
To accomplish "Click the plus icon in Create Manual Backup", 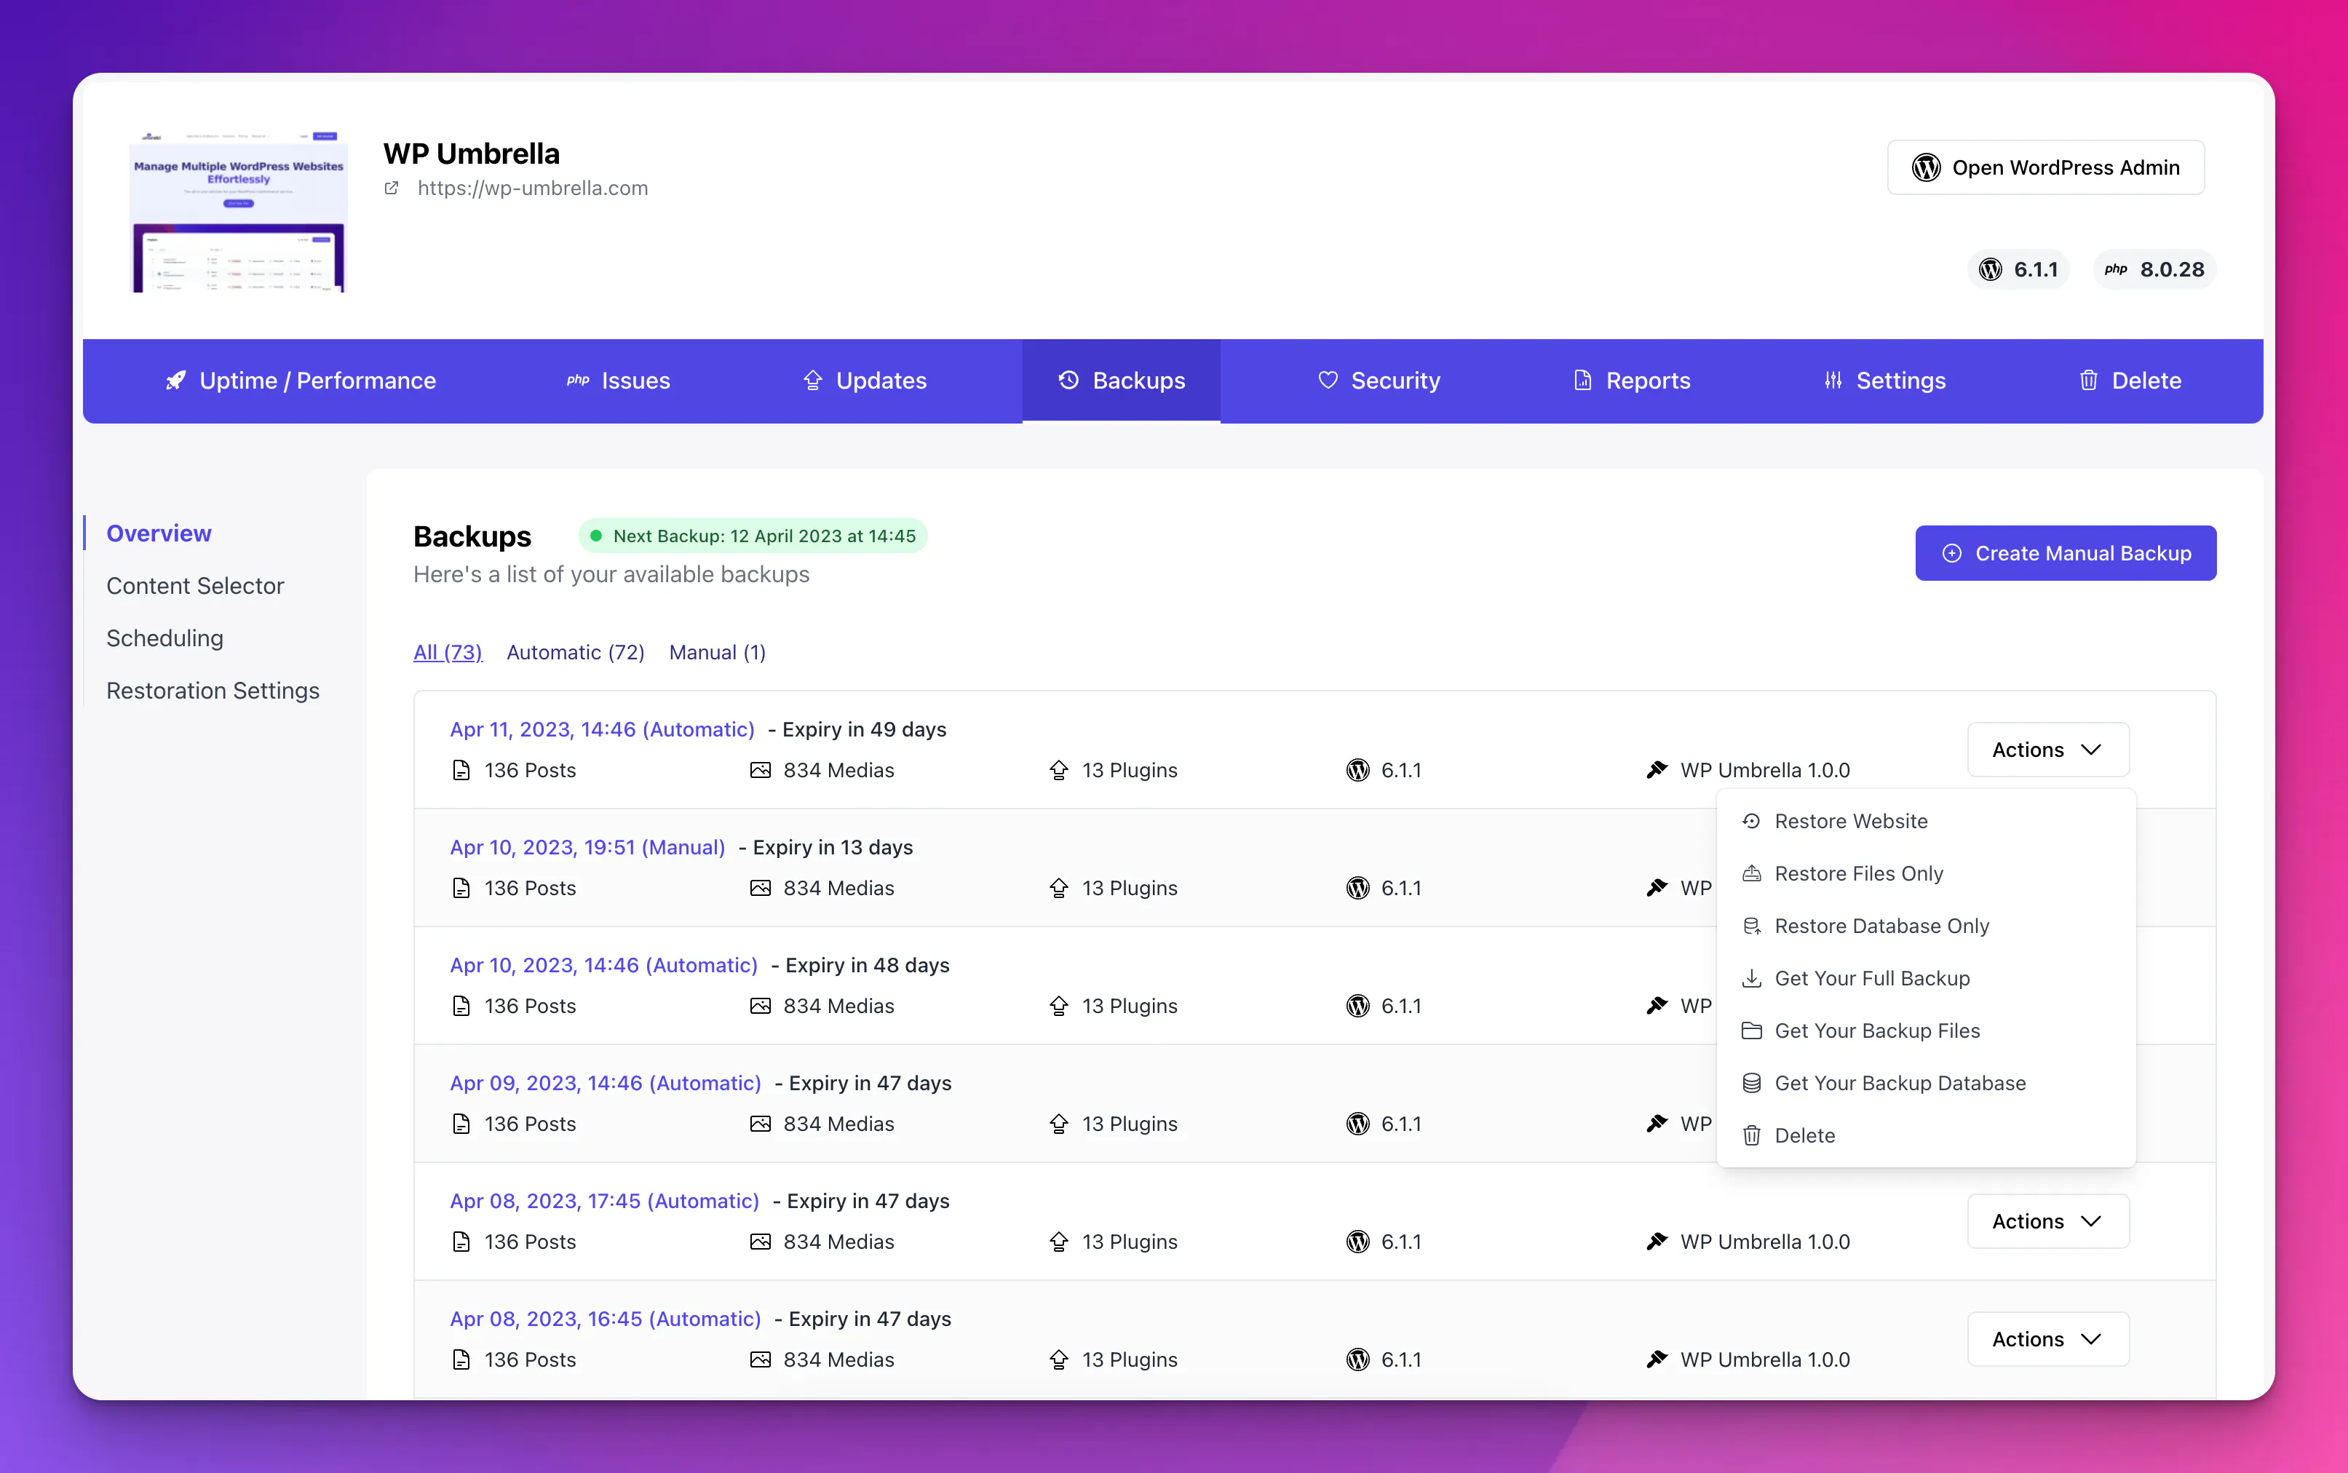I will point(1951,553).
